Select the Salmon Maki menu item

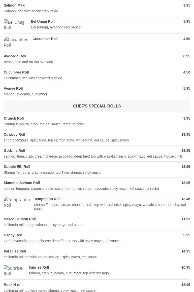[x=15, y=5]
